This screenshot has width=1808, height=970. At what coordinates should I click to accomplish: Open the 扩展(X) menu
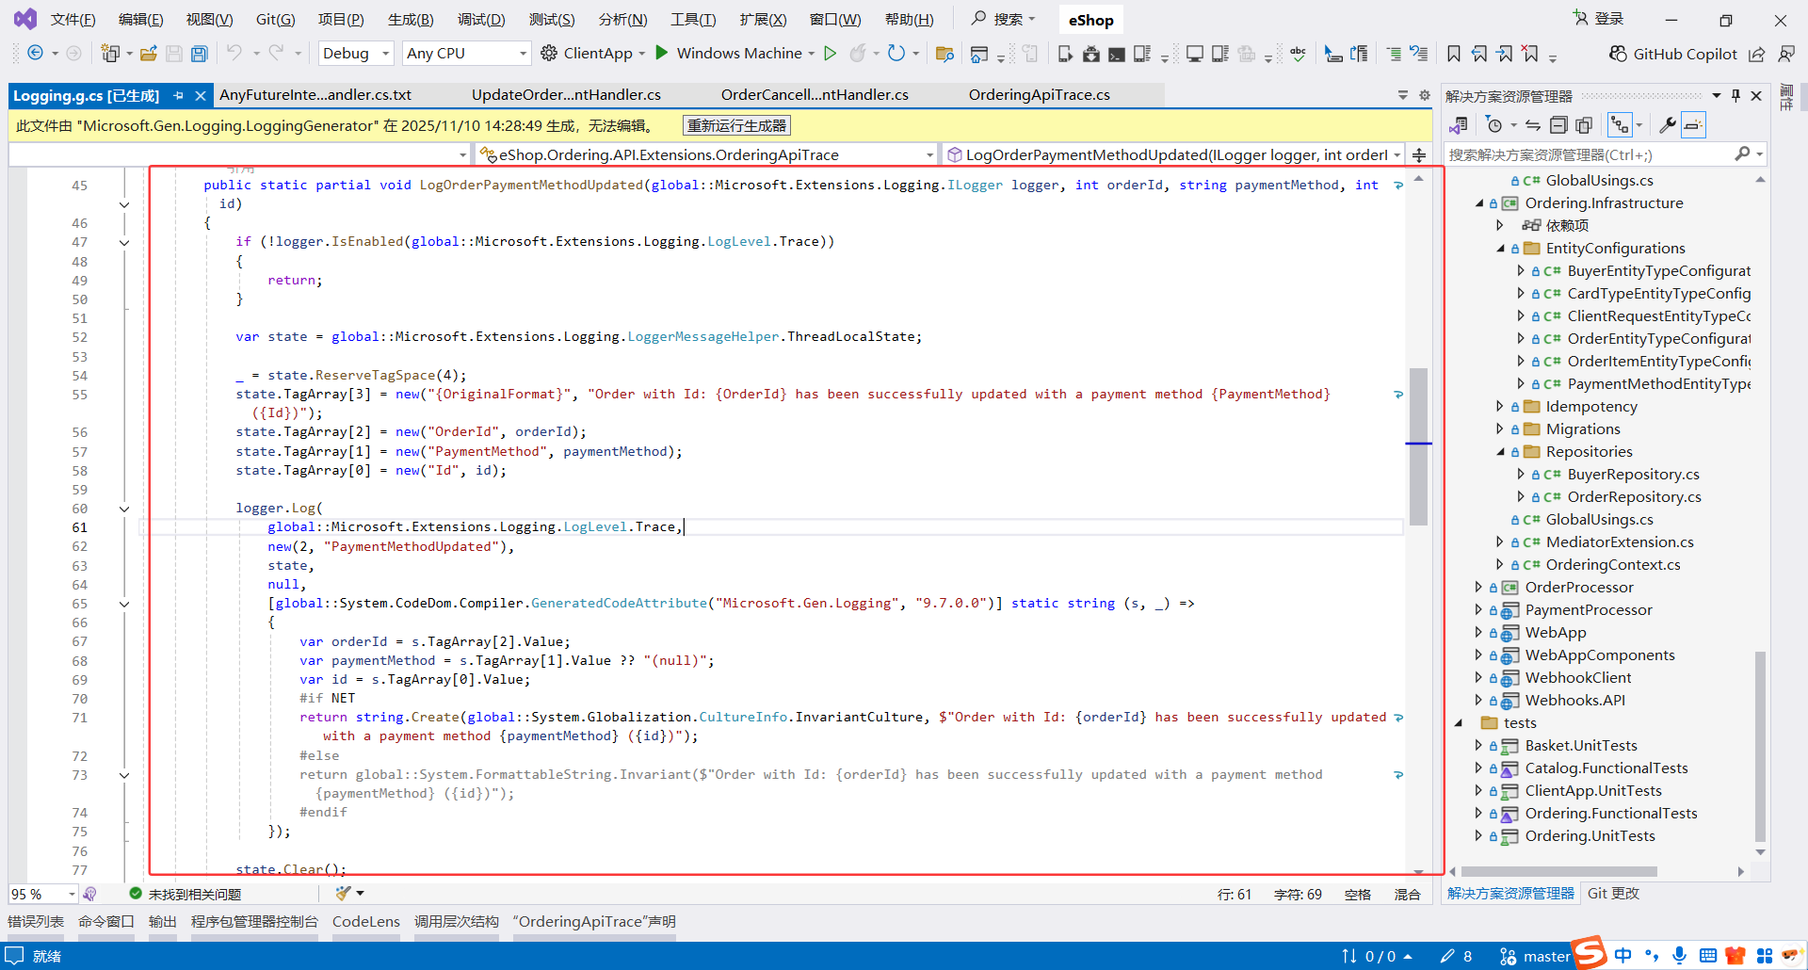coord(763,20)
